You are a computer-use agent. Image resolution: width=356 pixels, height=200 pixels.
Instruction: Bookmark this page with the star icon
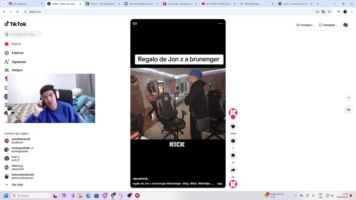pyautogui.click(x=329, y=12)
